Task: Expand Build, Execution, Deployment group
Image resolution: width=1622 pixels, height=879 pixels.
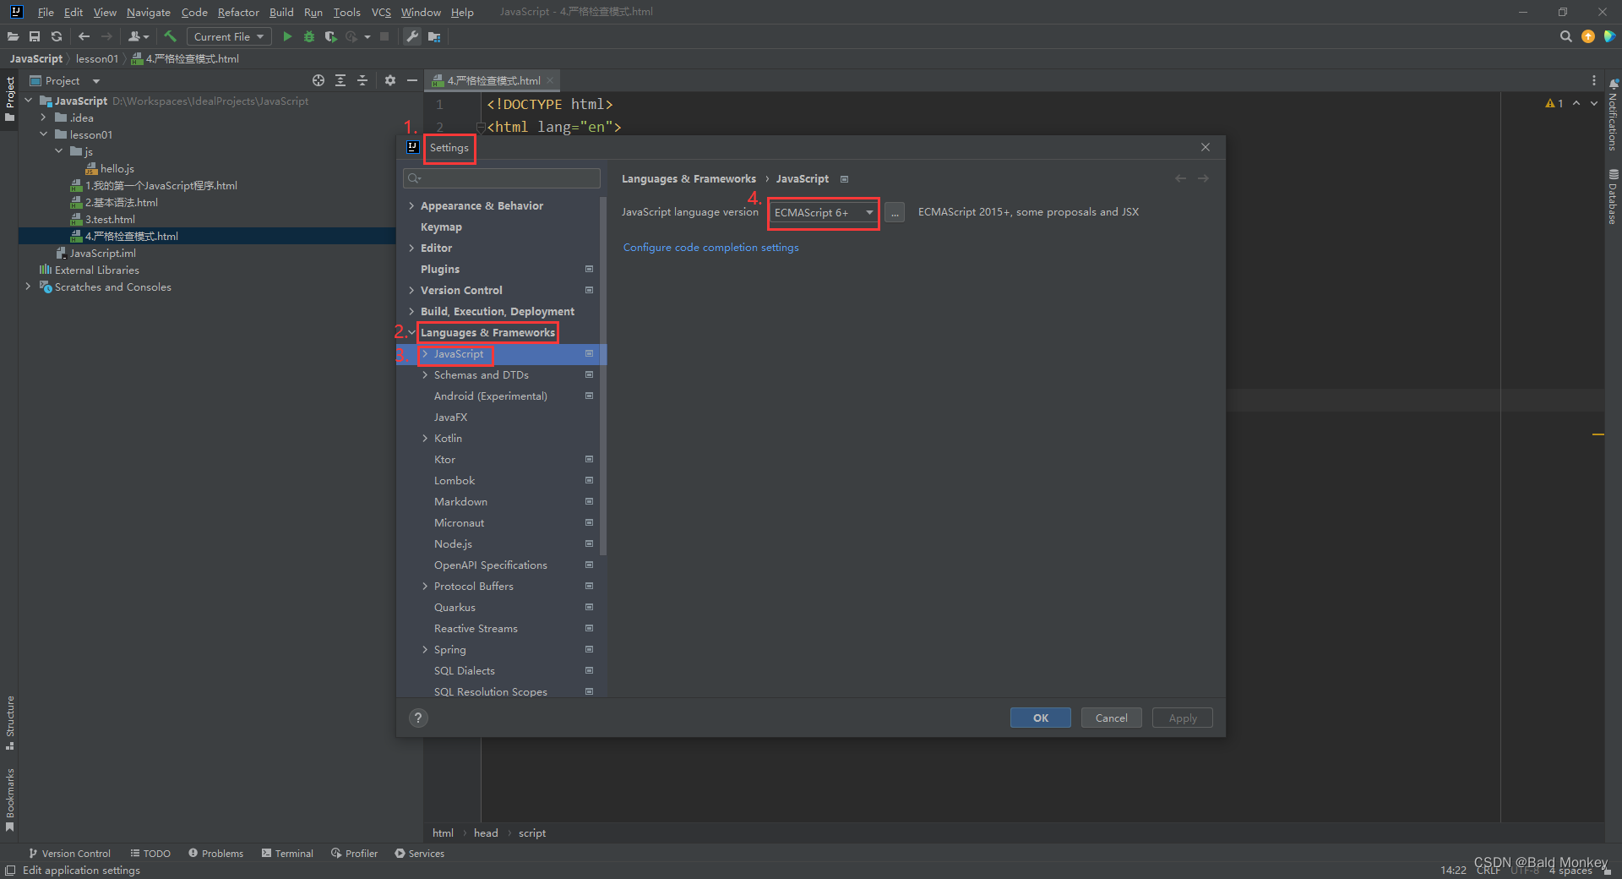Action: click(411, 312)
